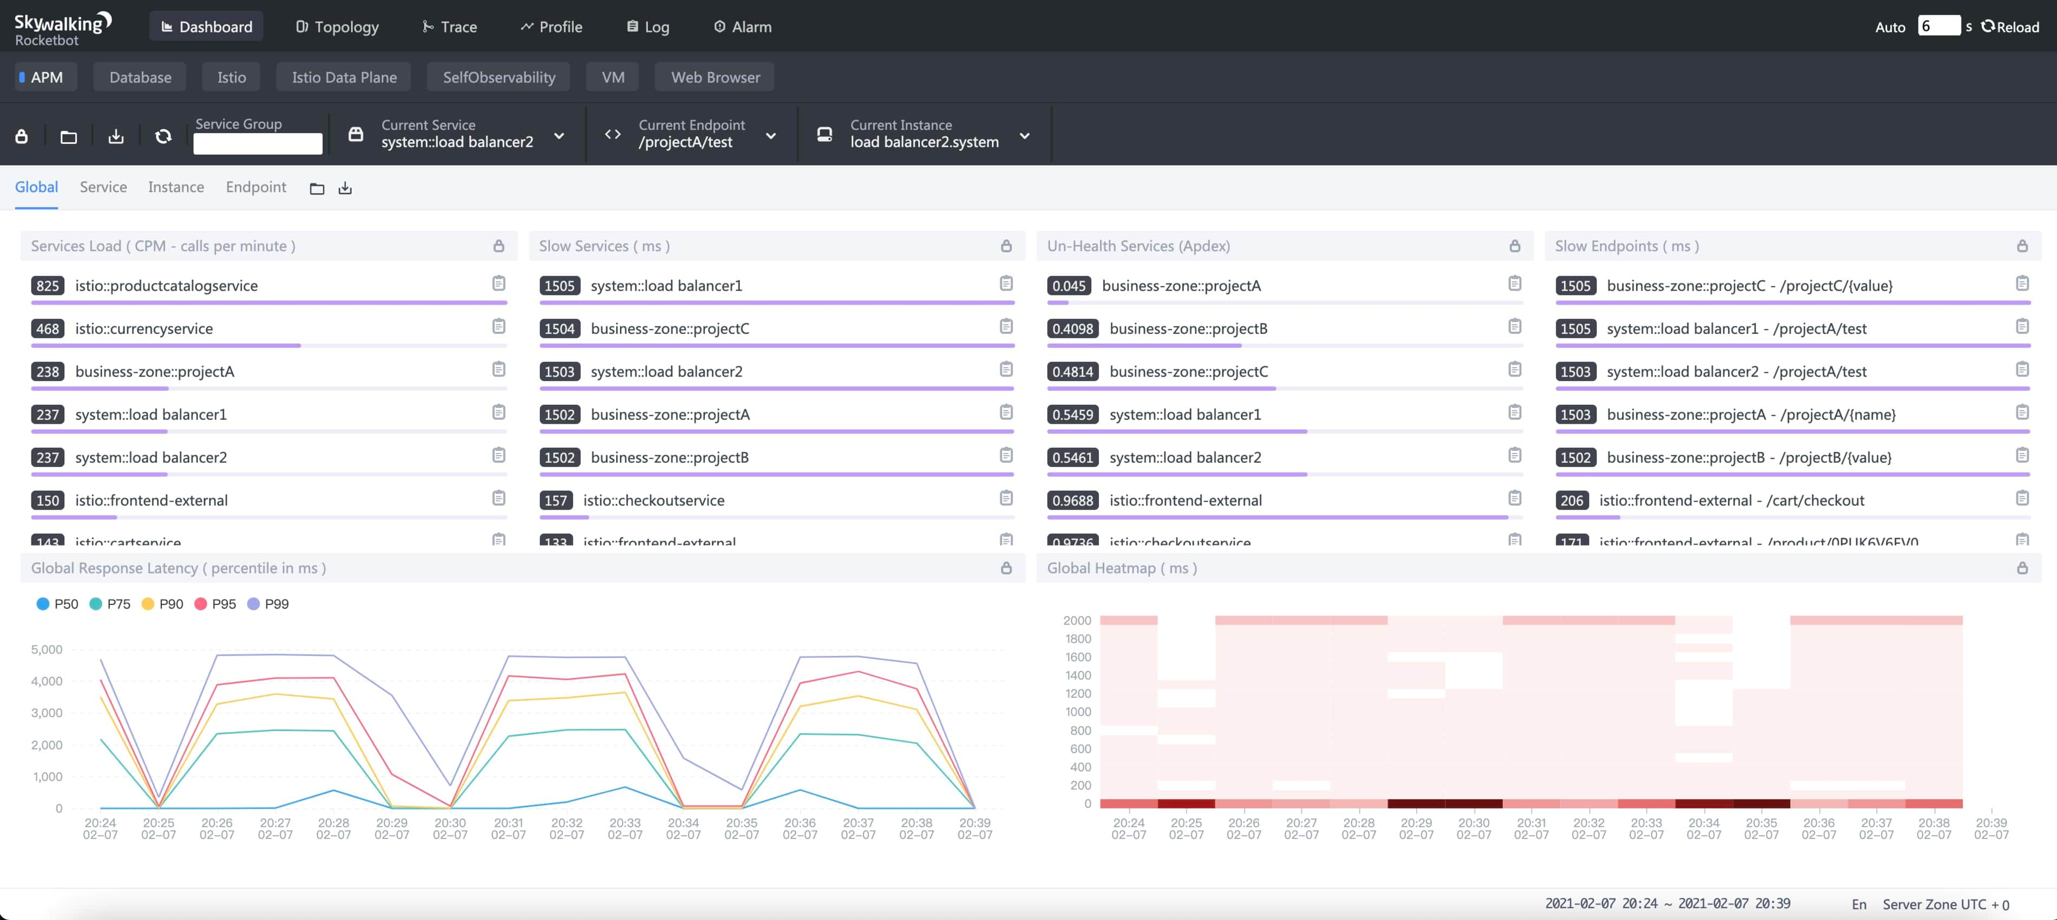Open the folder import icon in toolbar
The height and width of the screenshot is (920, 2057).
pyautogui.click(x=69, y=136)
